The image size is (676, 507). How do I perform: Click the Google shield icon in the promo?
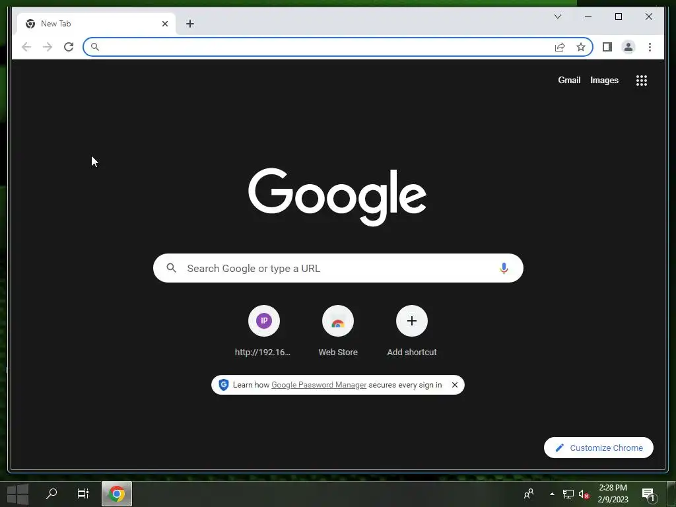223,385
